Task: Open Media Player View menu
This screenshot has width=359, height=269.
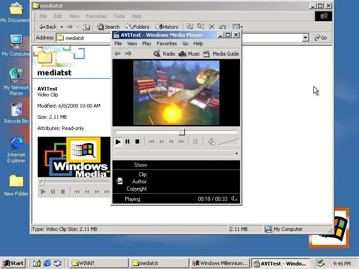Action: click(132, 43)
